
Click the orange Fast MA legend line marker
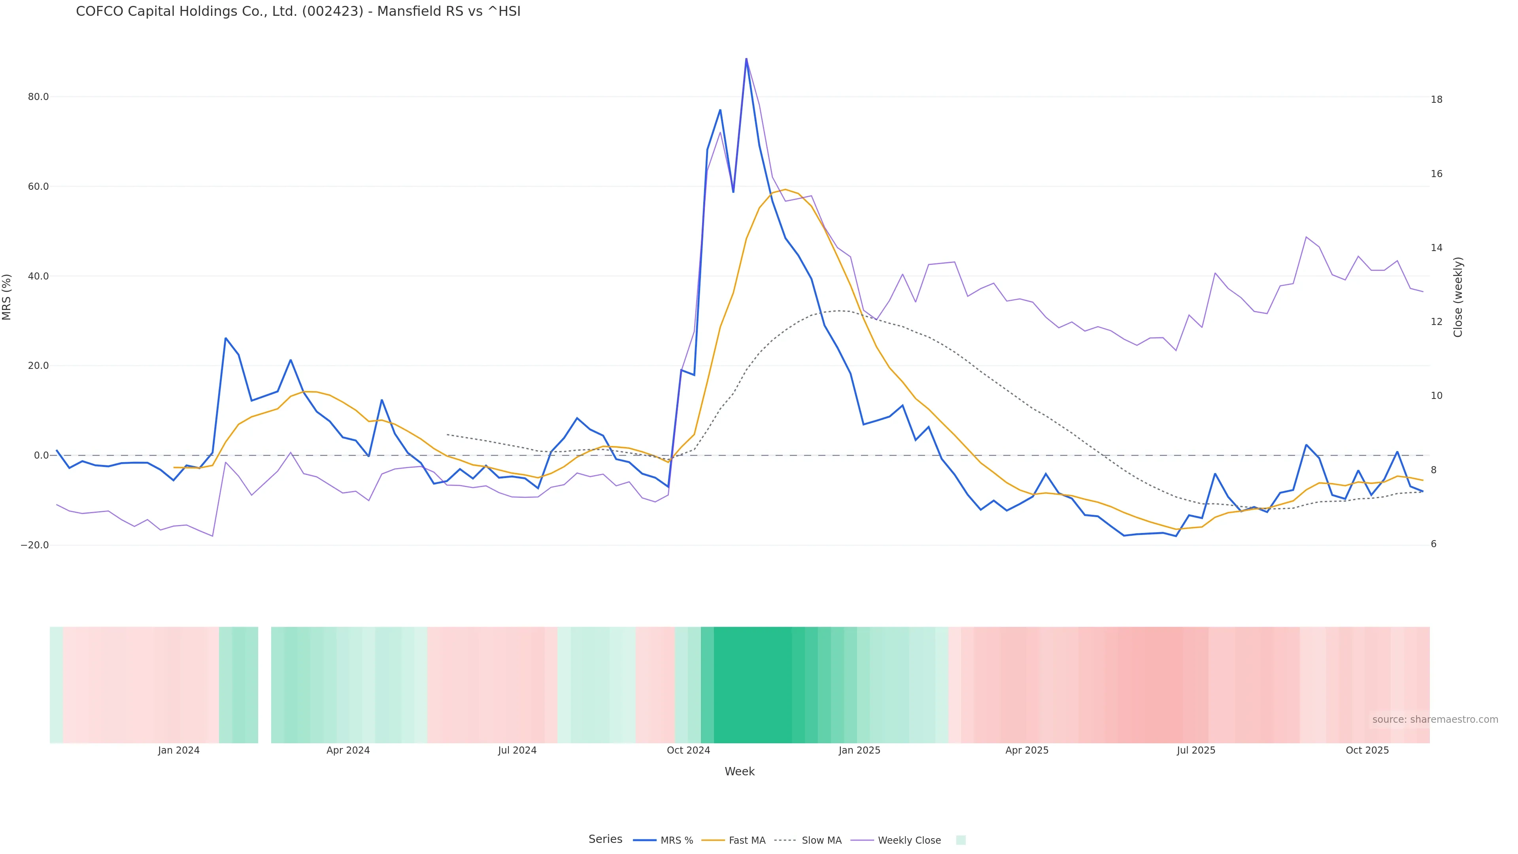click(x=713, y=841)
